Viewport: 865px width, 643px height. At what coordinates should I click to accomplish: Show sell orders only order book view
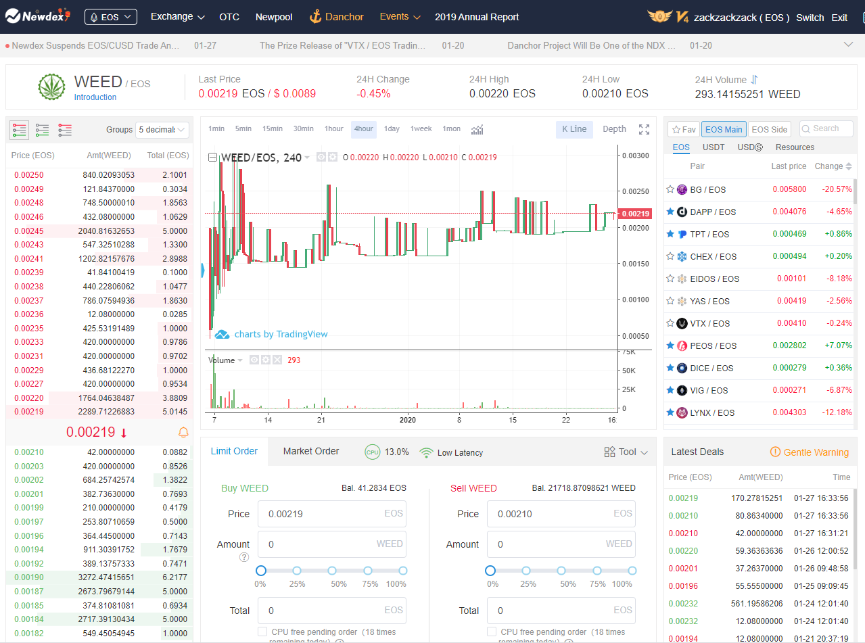pos(65,129)
